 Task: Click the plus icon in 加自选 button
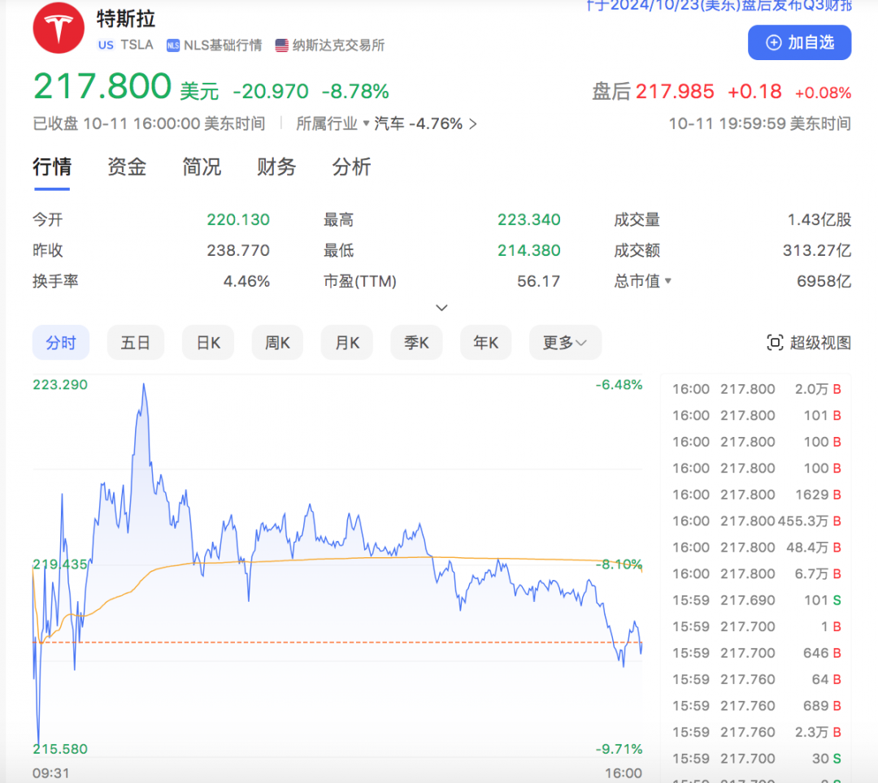(x=774, y=42)
